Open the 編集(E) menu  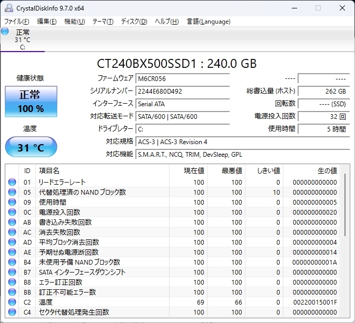[x=47, y=22]
